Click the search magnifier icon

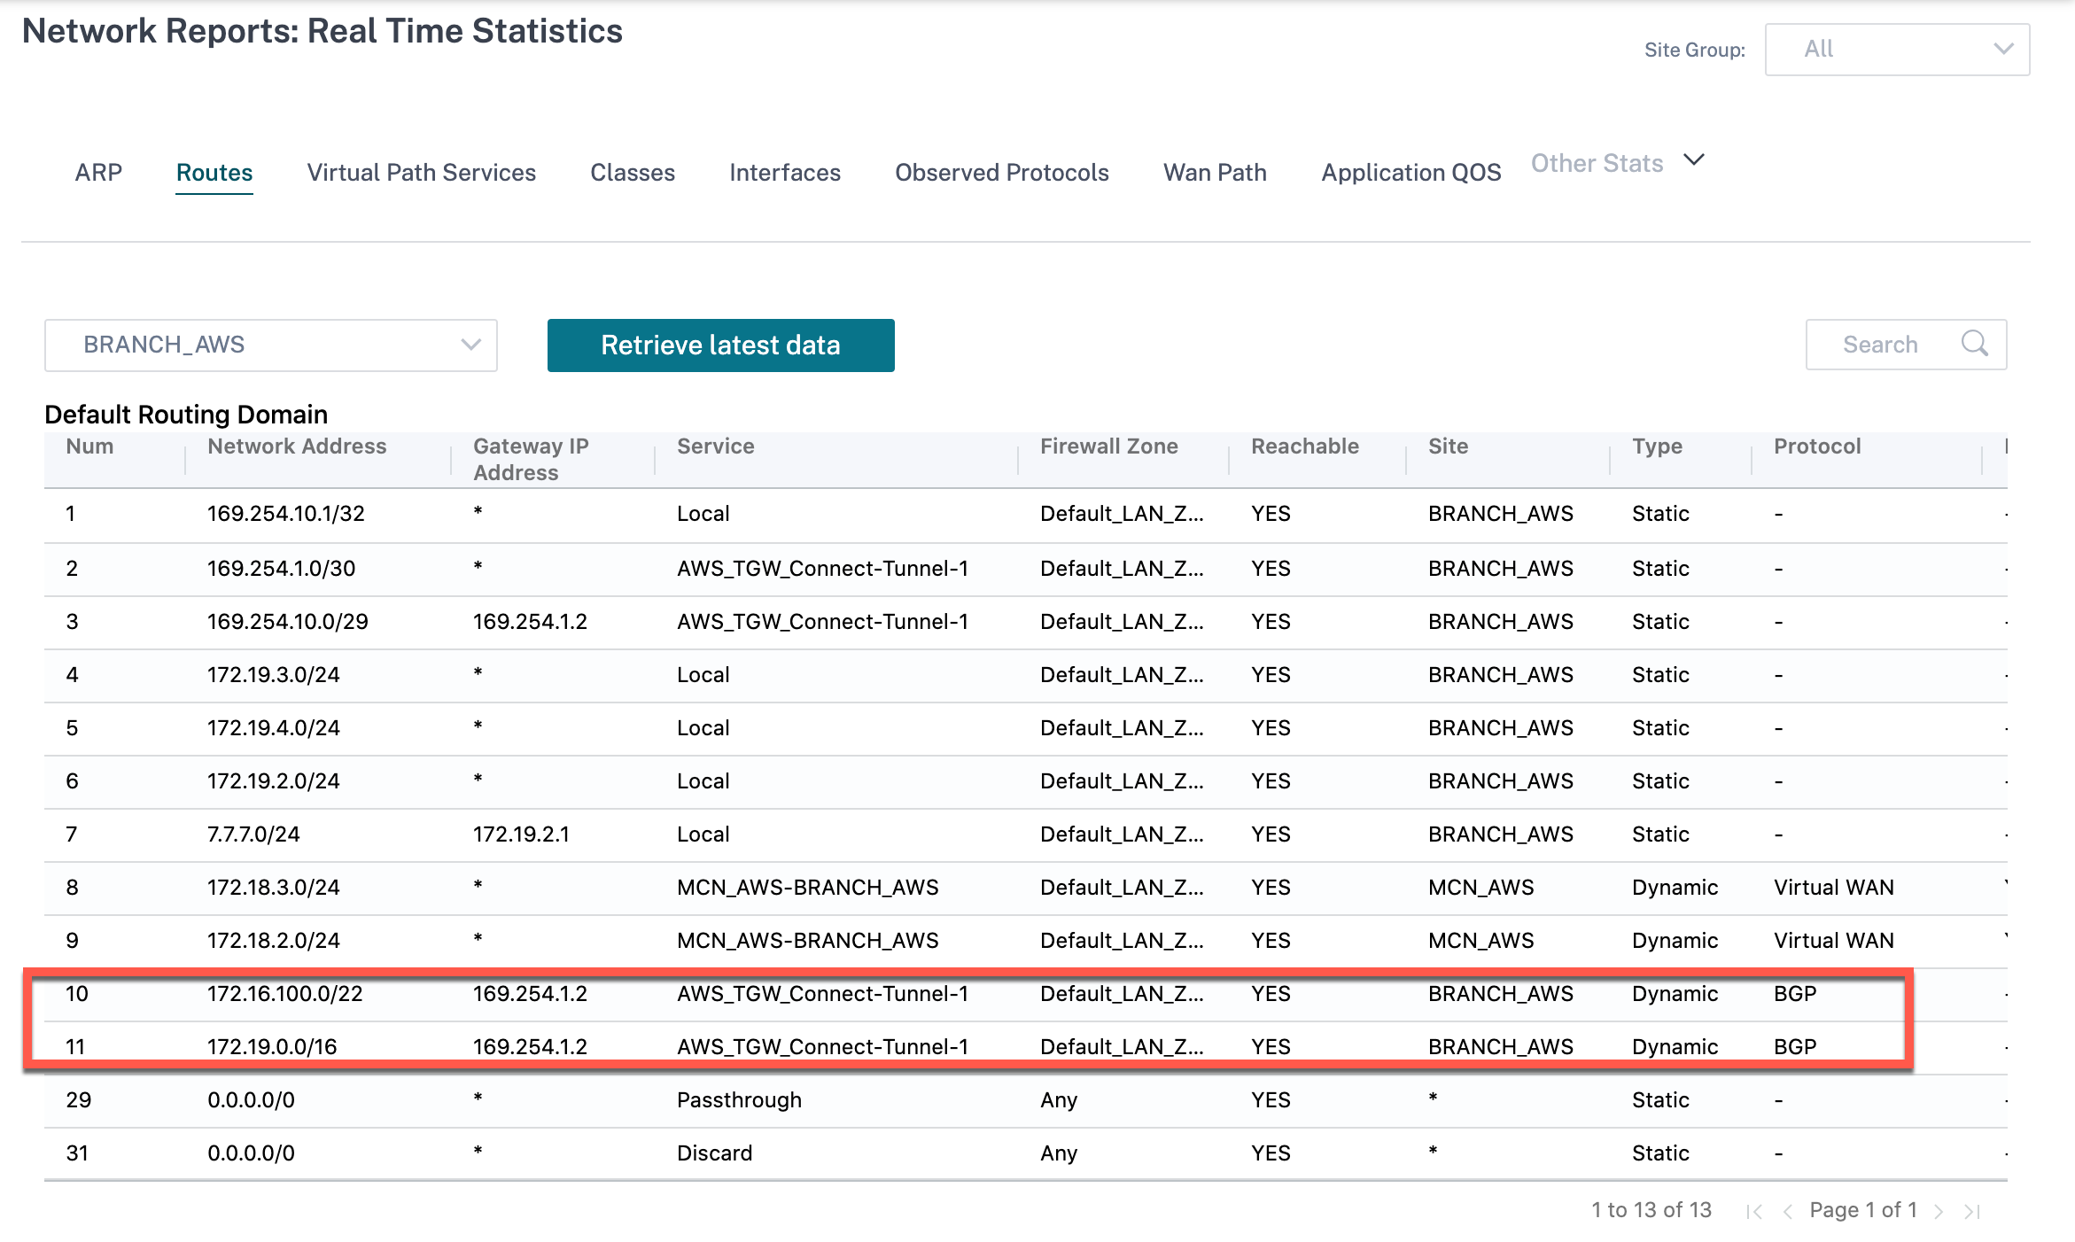pyautogui.click(x=1974, y=344)
